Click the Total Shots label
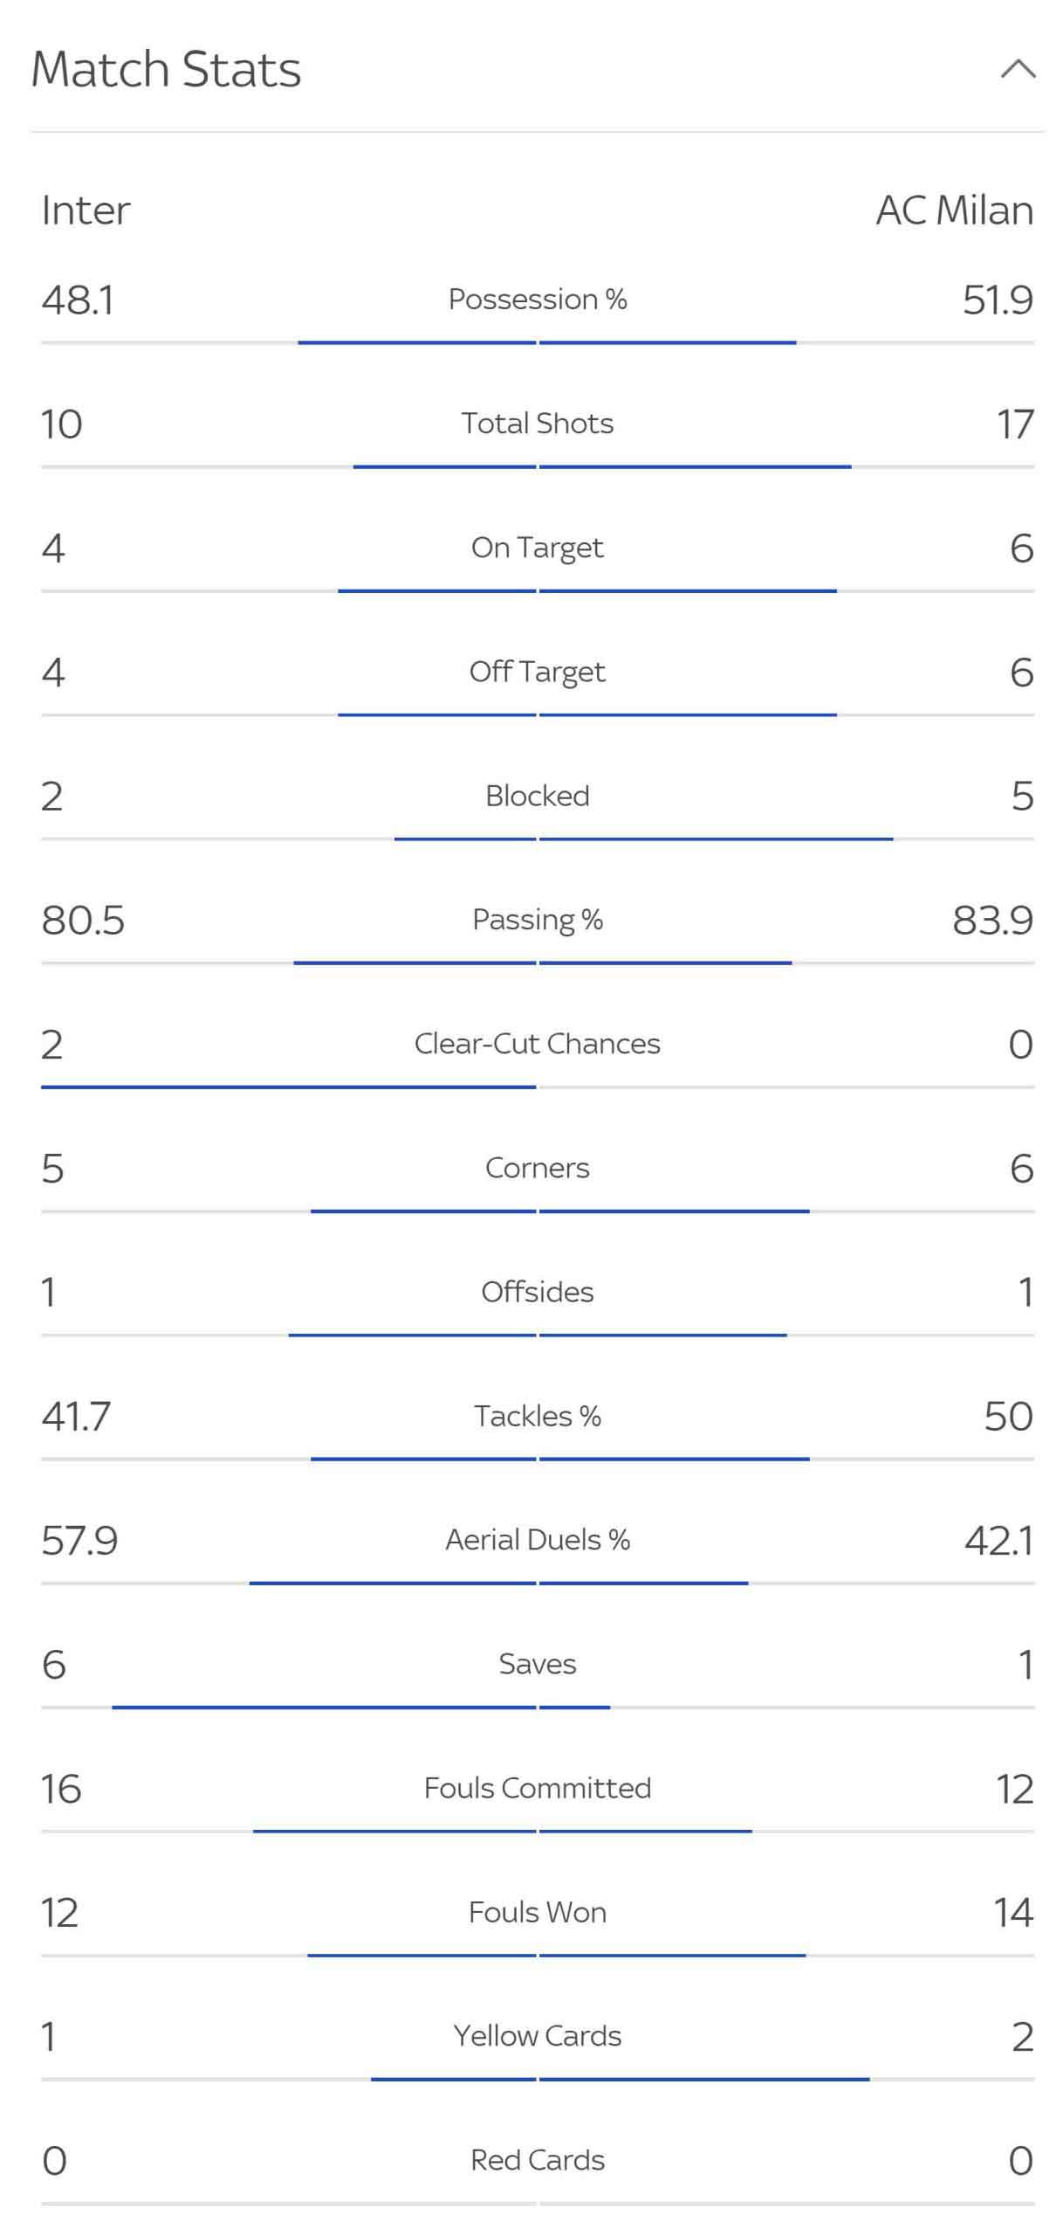The height and width of the screenshot is (2236, 1063). coord(538,423)
